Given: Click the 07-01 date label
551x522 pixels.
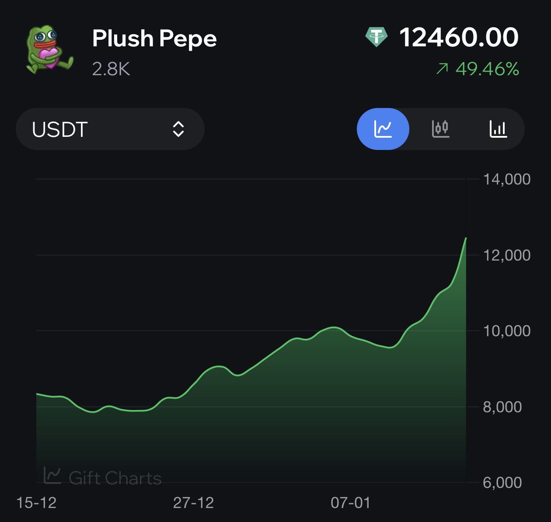Looking at the screenshot, I should coord(350,503).
